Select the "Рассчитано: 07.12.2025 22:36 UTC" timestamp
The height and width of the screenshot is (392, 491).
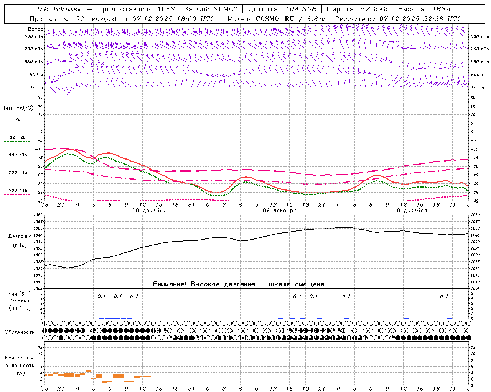[x=398, y=19]
